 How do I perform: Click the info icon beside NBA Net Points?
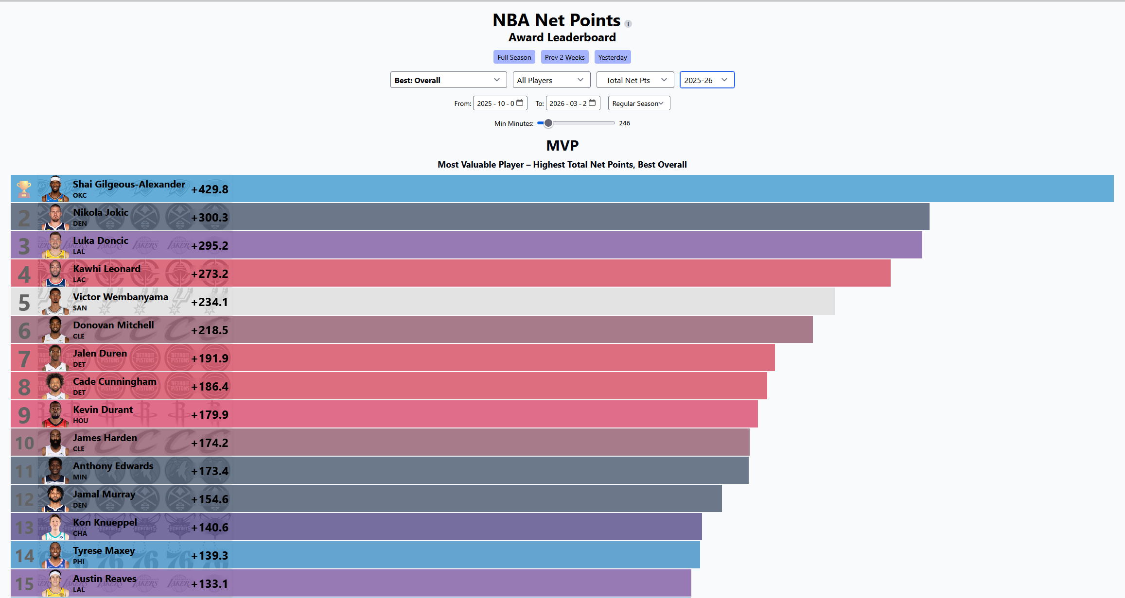point(628,24)
